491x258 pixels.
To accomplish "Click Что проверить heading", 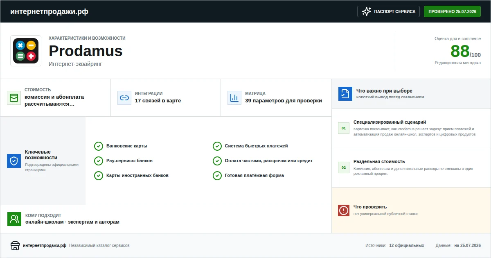I will pyautogui.click(x=370, y=207).
